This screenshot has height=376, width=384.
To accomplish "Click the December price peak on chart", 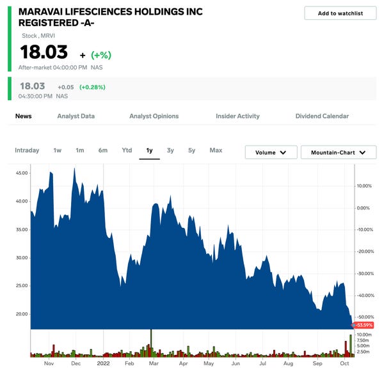I will [74, 169].
